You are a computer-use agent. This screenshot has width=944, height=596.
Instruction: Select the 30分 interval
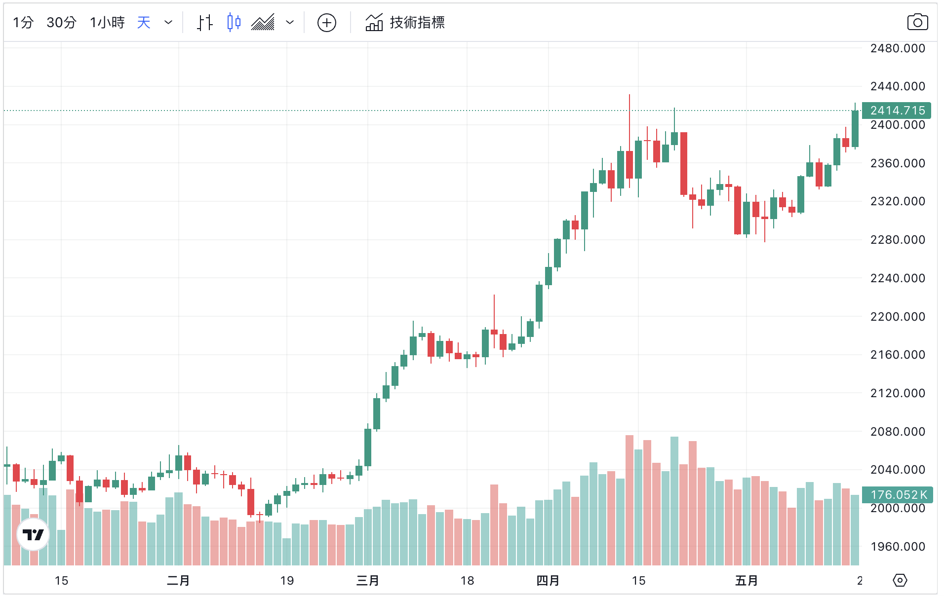[62, 23]
